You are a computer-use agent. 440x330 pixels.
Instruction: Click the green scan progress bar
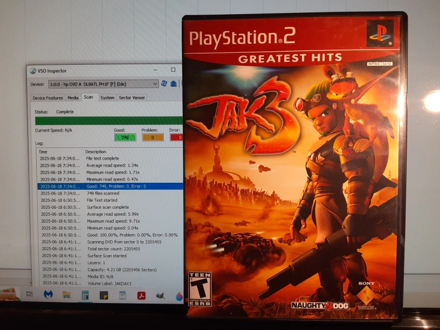coord(108,120)
